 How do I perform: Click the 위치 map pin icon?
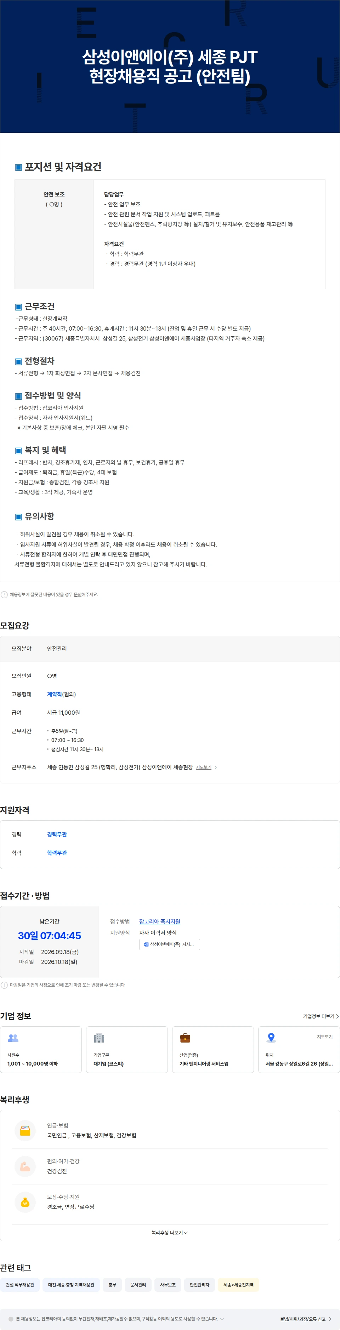[x=271, y=1038]
